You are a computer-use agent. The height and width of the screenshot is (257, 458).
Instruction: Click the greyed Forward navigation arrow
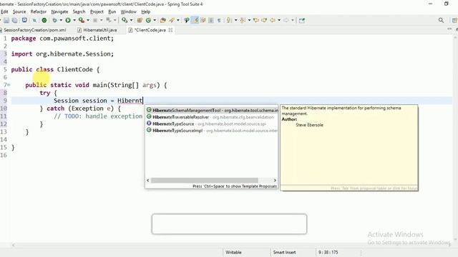[x=286, y=20]
